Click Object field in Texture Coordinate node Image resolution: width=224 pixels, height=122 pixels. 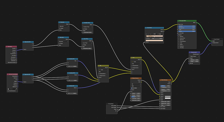point(12,89)
